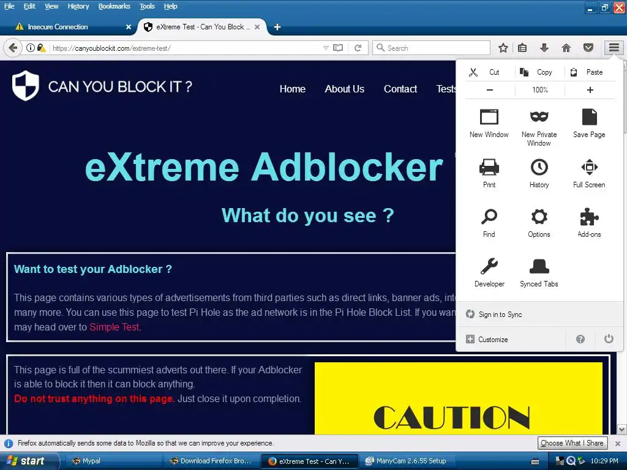Open the Help question mark menu
627x470 pixels.
tap(580, 339)
